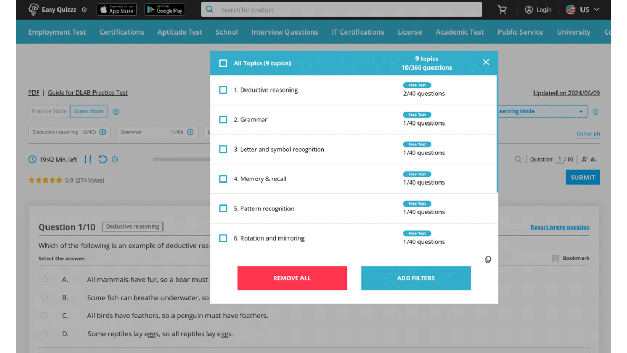Select the All Topics checkbox
The image size is (627, 353).
223,63
